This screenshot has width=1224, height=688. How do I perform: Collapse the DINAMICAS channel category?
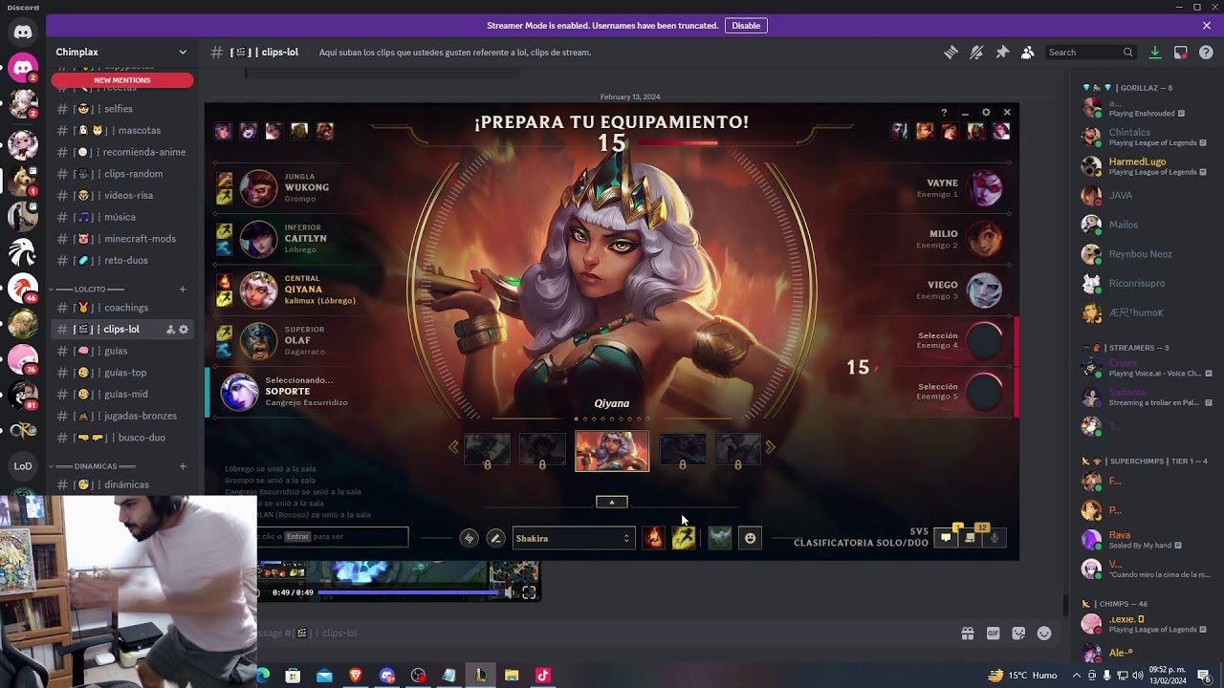94,466
